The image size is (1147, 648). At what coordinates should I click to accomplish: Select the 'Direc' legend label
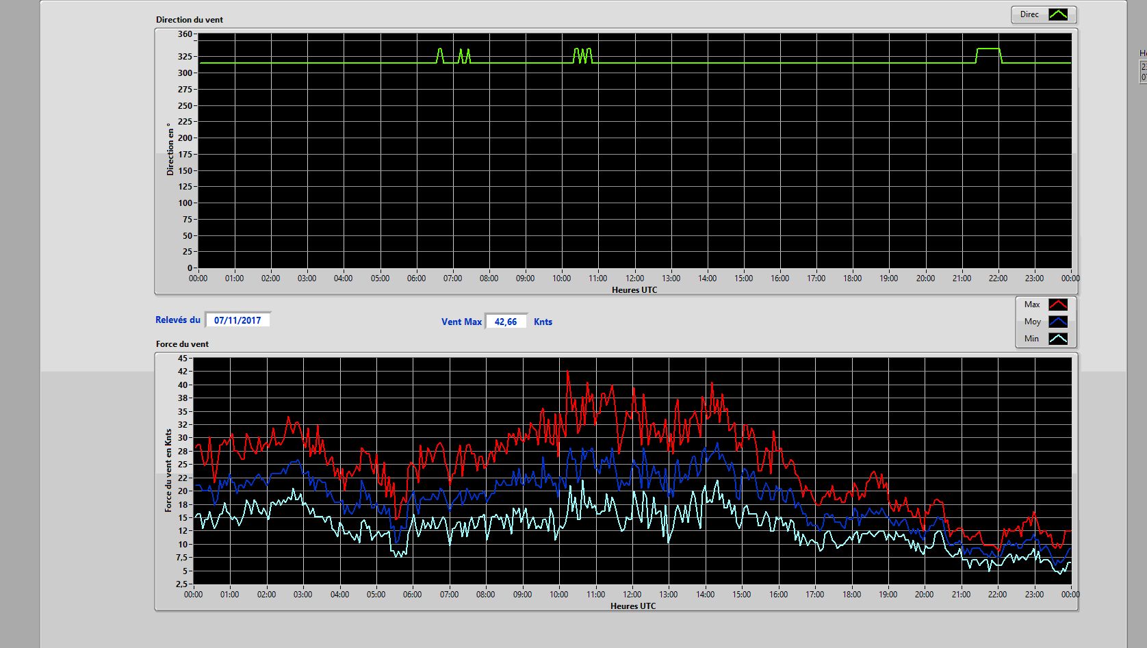(x=1029, y=14)
